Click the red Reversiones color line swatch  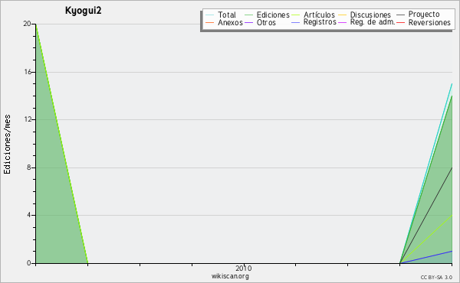(x=400, y=22)
